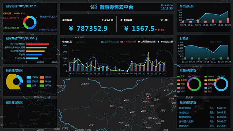The width and height of the screenshot is (233, 131).
Task: Click the house logo beside the platform title
Action: coord(94,7)
